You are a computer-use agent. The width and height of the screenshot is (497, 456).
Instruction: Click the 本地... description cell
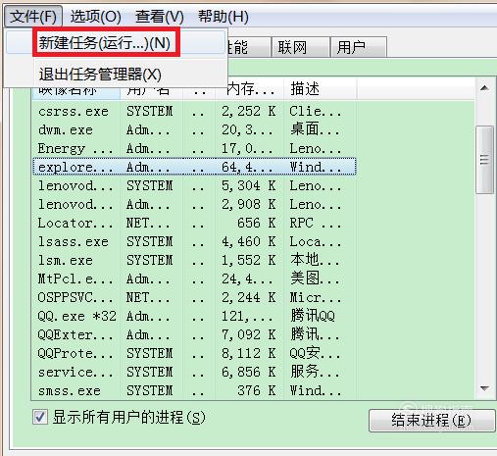tap(316, 260)
